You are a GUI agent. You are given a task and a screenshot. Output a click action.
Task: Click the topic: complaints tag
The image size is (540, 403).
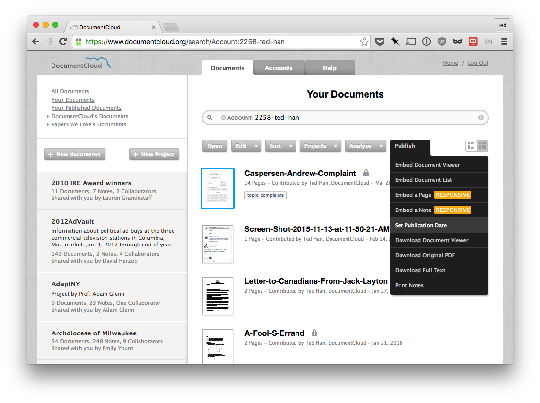tap(265, 195)
